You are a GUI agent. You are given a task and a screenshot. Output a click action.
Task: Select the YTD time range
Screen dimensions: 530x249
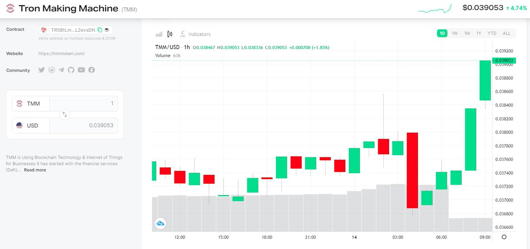[492, 33]
